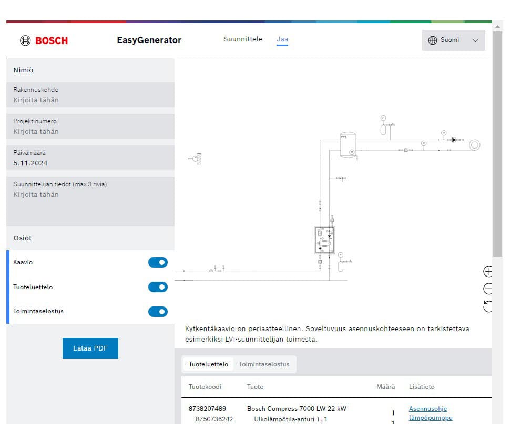Open the Jaa menu item

pyautogui.click(x=282, y=39)
